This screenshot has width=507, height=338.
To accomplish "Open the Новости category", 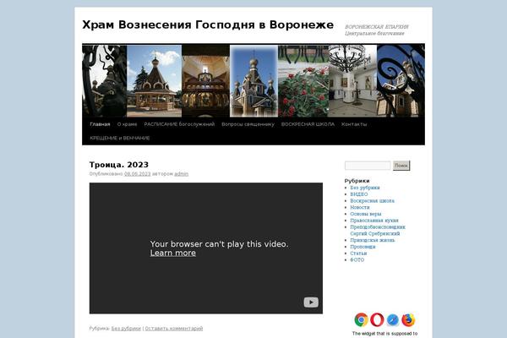I will (360, 207).
